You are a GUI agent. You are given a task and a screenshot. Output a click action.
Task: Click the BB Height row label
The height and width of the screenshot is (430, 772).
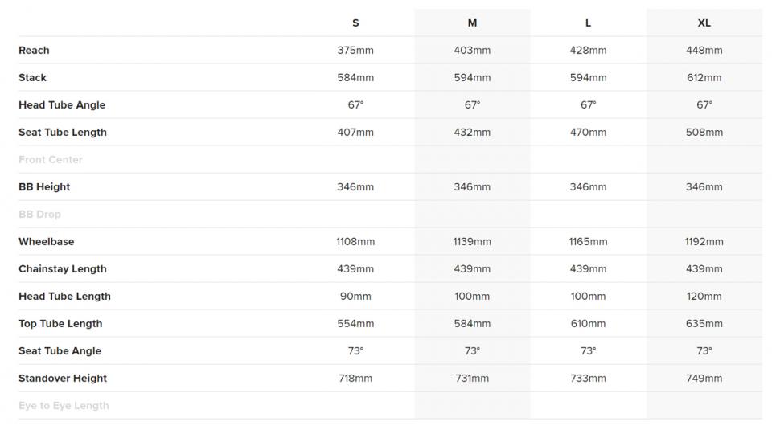coord(44,187)
